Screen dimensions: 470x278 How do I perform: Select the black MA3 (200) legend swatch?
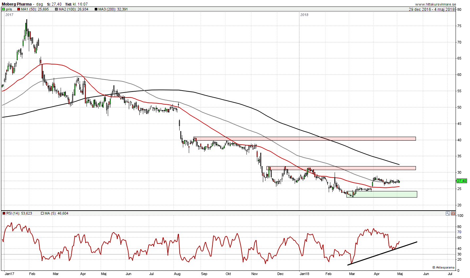[96, 9]
